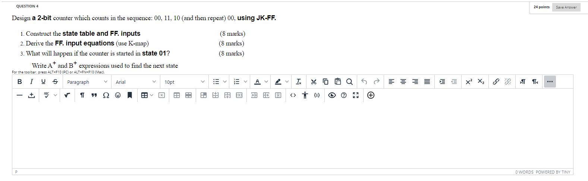
Task: Open the 10pt font size dropdown
Action: 185,82
